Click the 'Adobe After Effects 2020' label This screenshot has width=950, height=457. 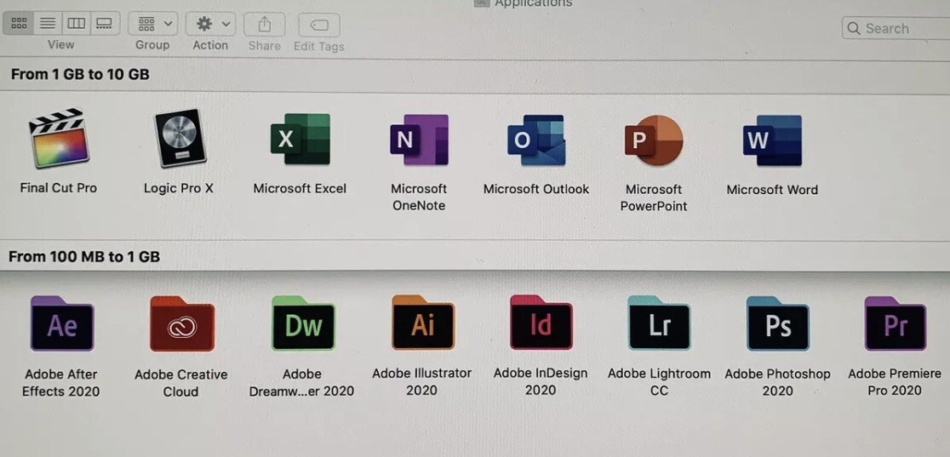pos(60,382)
